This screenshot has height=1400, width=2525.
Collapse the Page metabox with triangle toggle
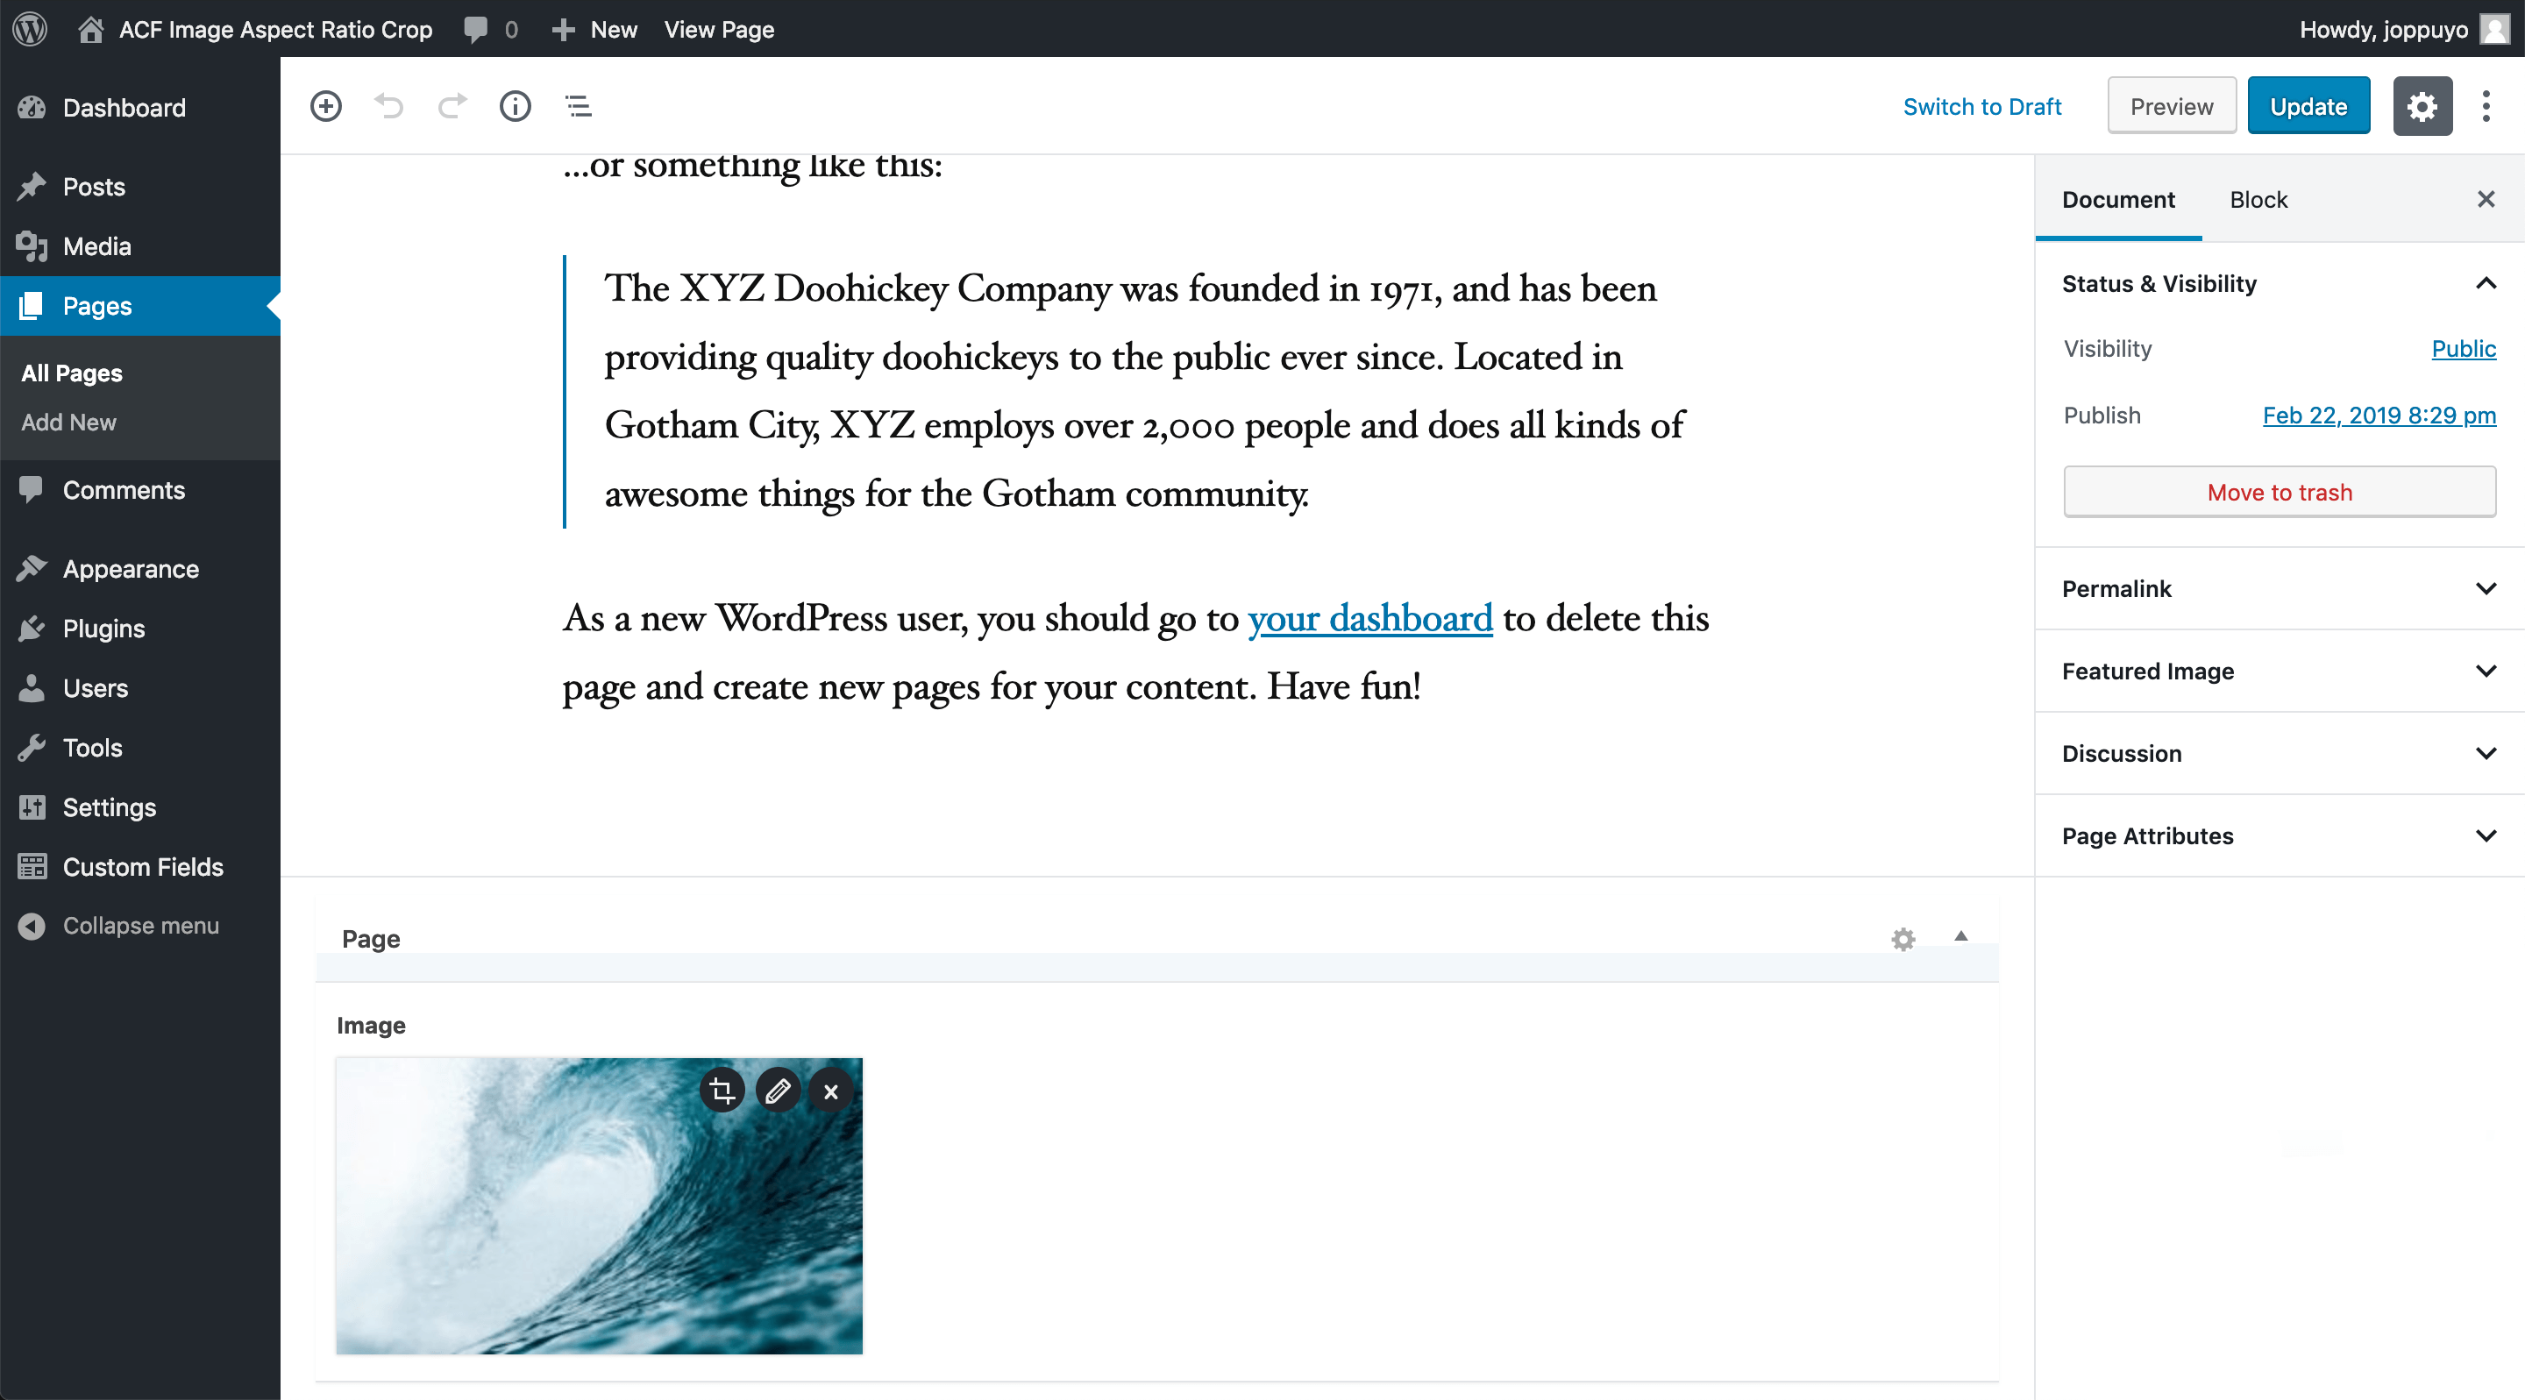click(1960, 936)
